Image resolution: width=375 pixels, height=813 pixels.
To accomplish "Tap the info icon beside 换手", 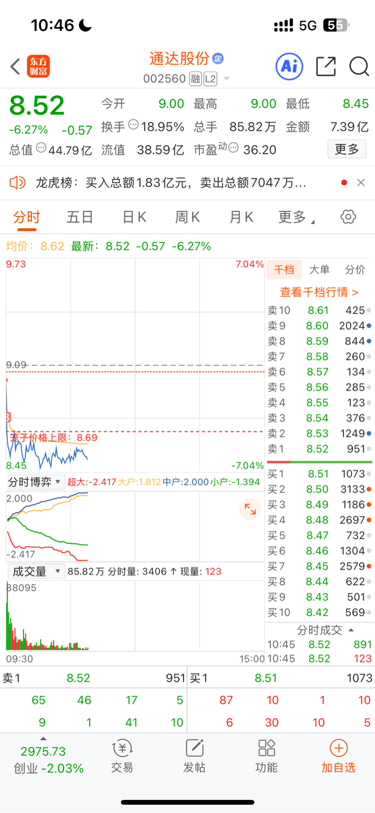I will [x=133, y=125].
